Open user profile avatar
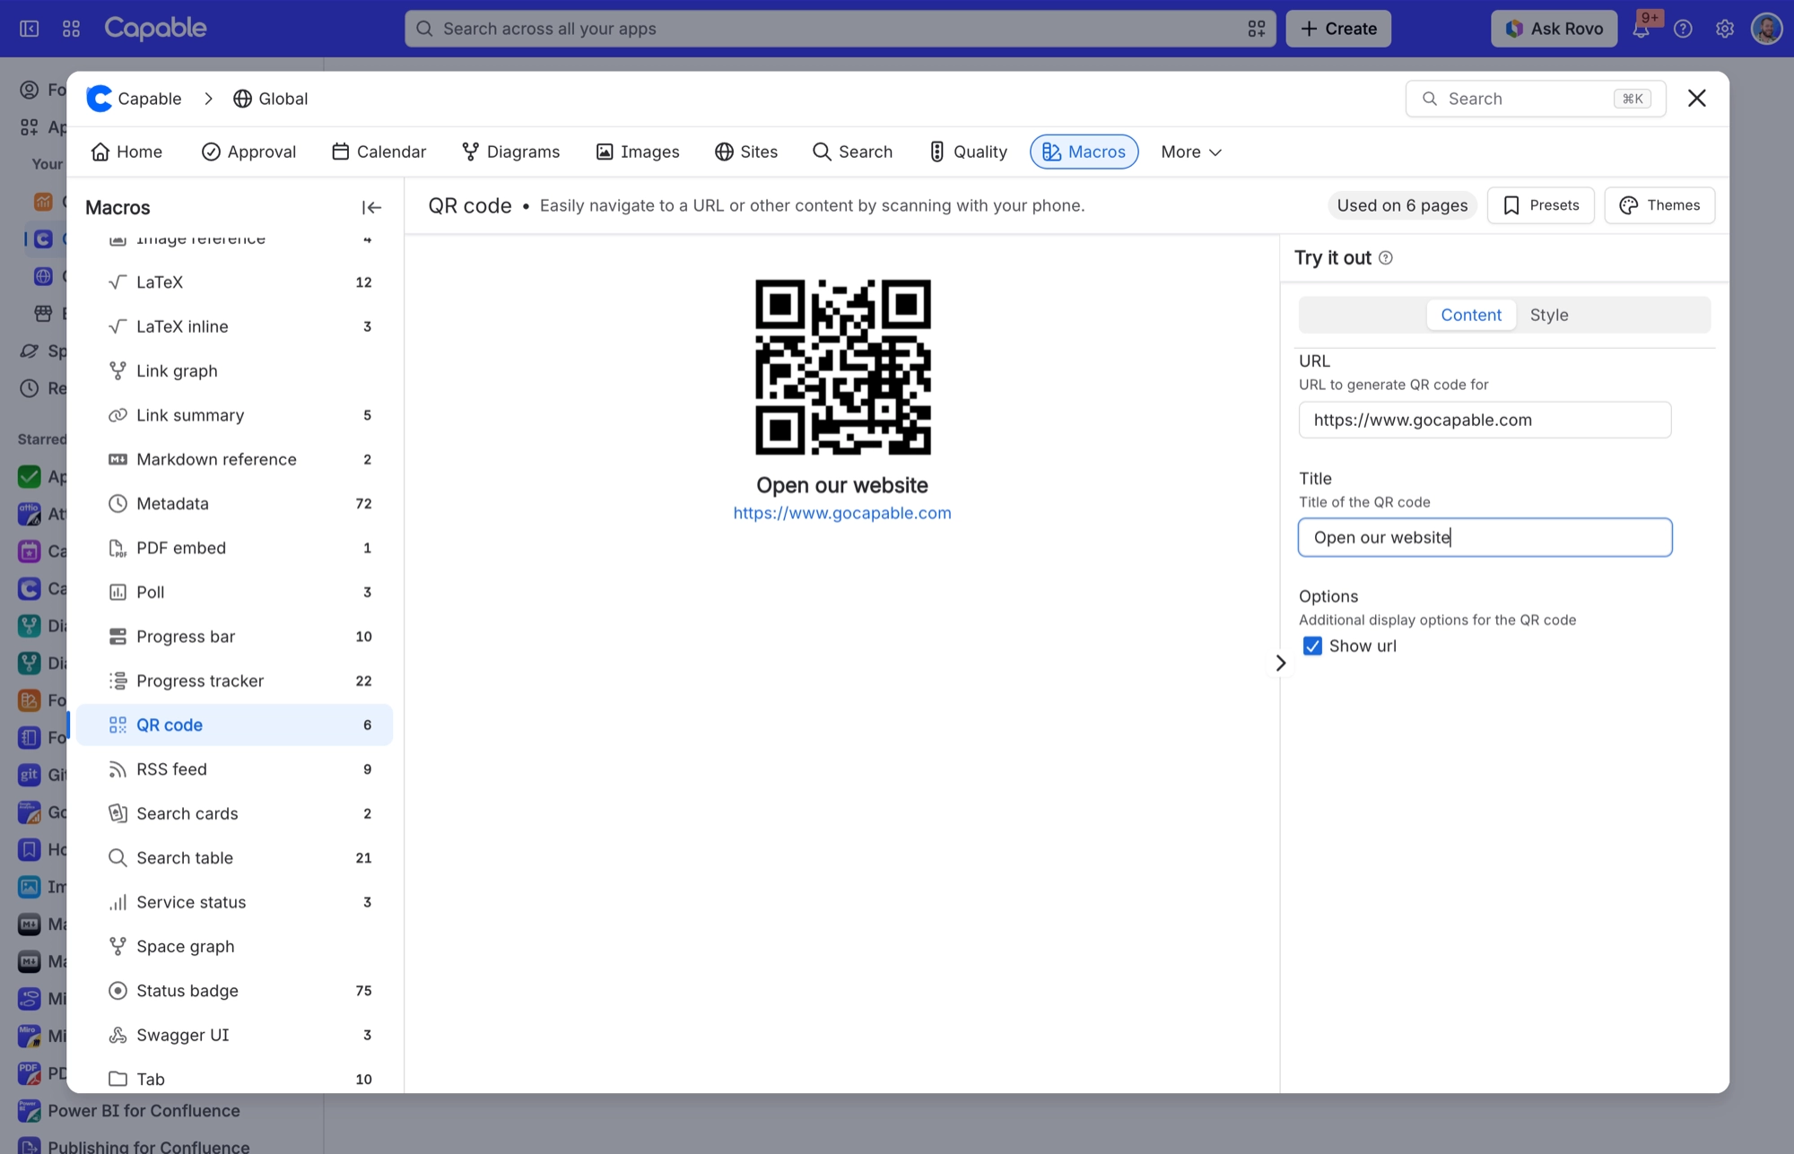The width and height of the screenshot is (1794, 1154). (x=1766, y=29)
